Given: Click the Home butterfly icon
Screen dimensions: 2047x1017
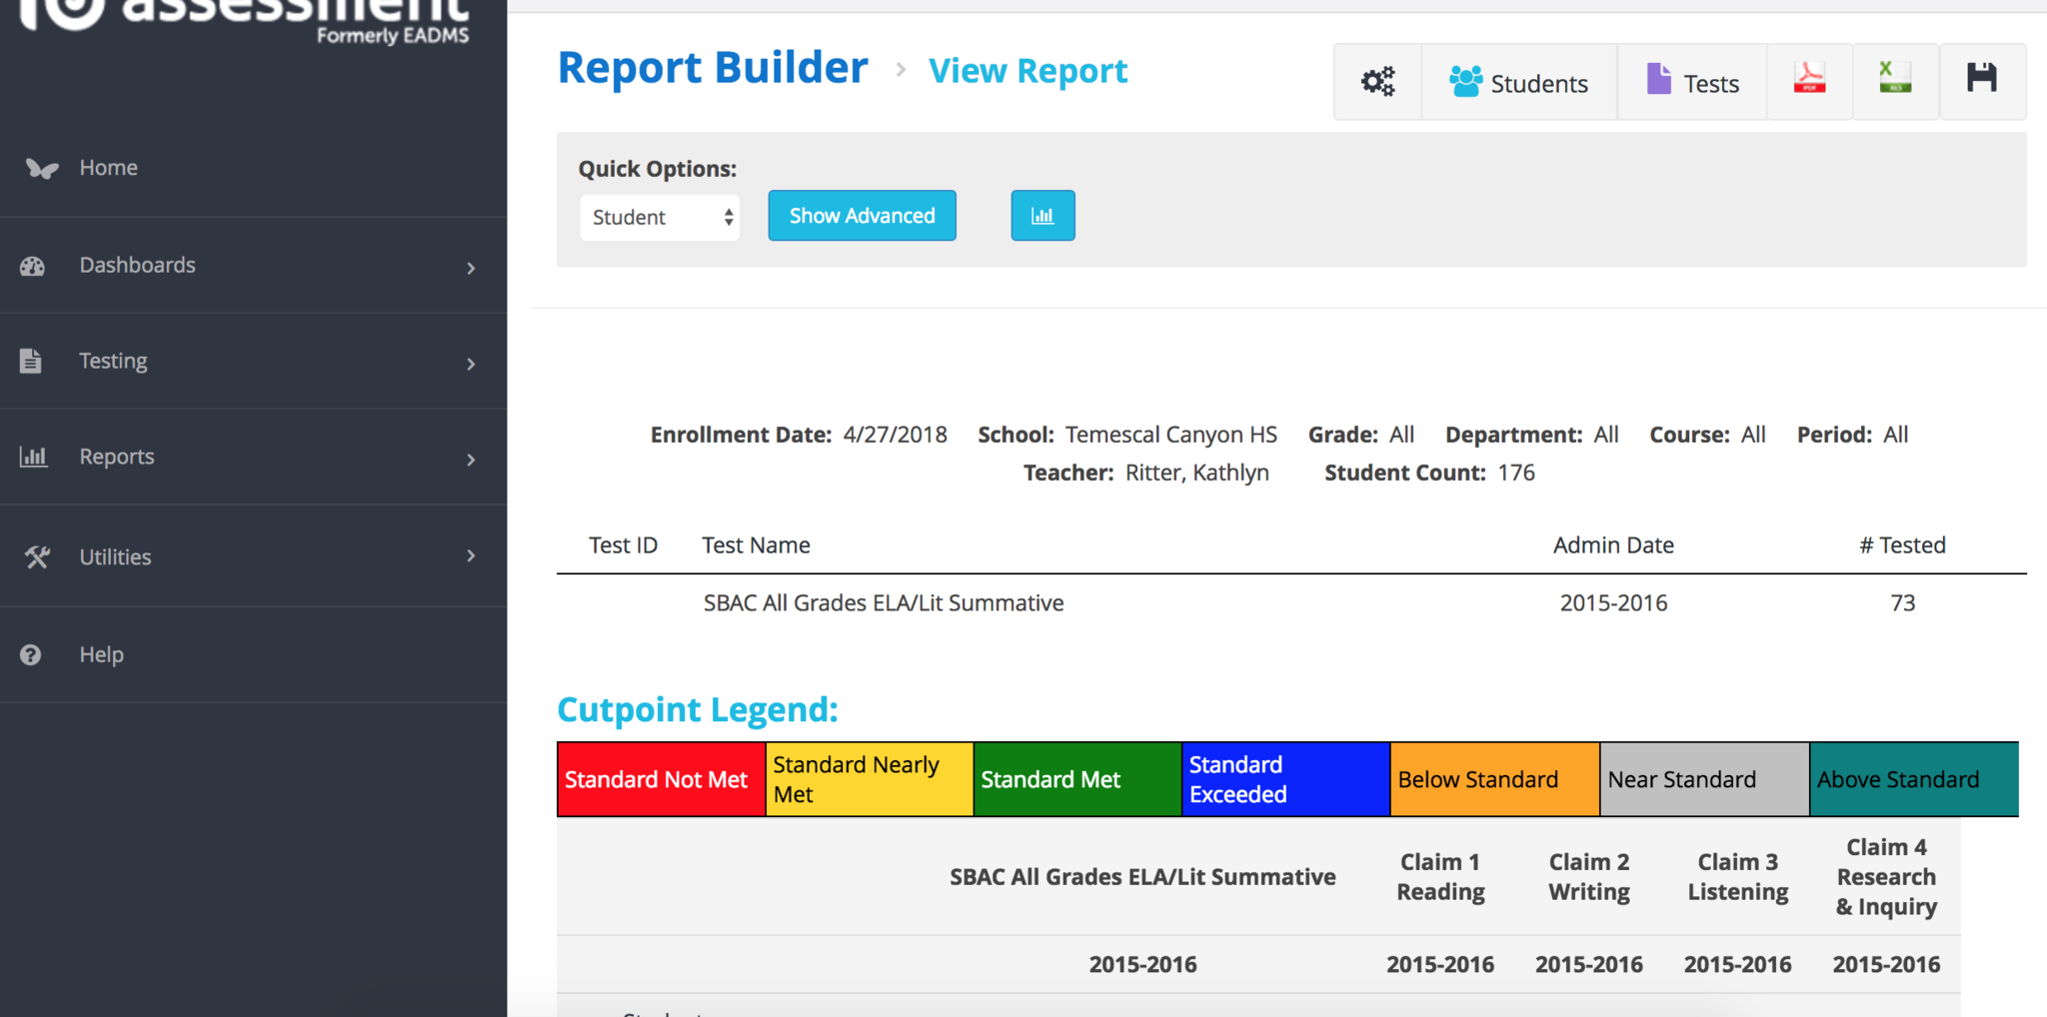Looking at the screenshot, I should (x=41, y=168).
